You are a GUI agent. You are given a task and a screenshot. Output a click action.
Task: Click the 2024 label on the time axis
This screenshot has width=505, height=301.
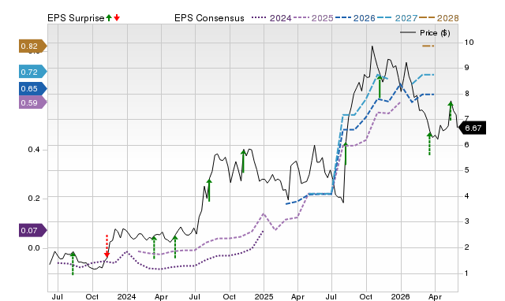coord(126,296)
